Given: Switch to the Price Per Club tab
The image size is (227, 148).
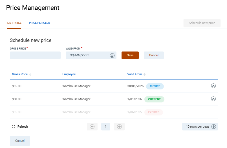Looking at the screenshot, I should (39, 23).
